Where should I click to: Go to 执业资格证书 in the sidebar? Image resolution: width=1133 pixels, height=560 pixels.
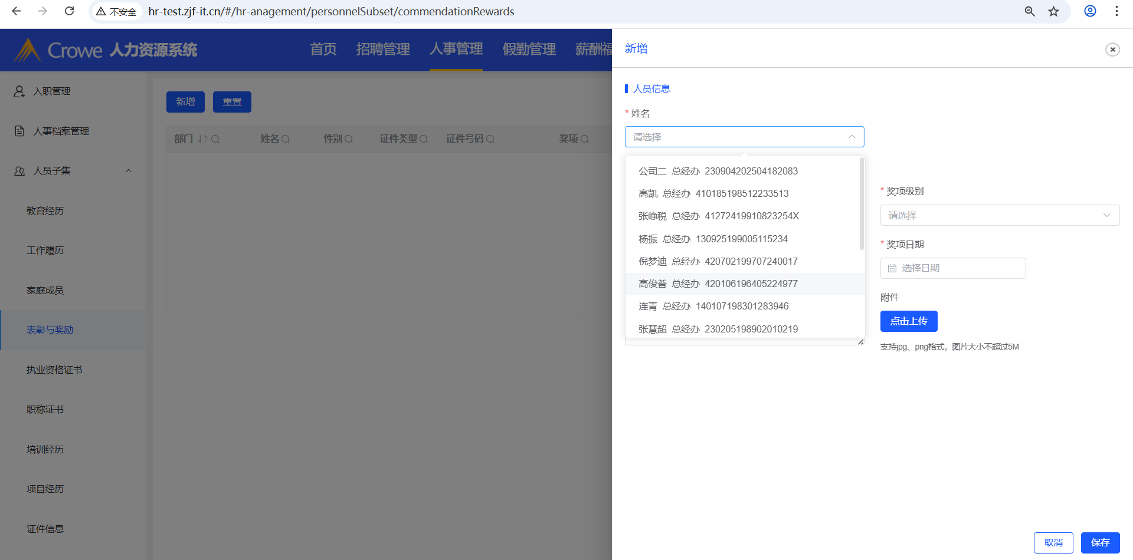54,370
